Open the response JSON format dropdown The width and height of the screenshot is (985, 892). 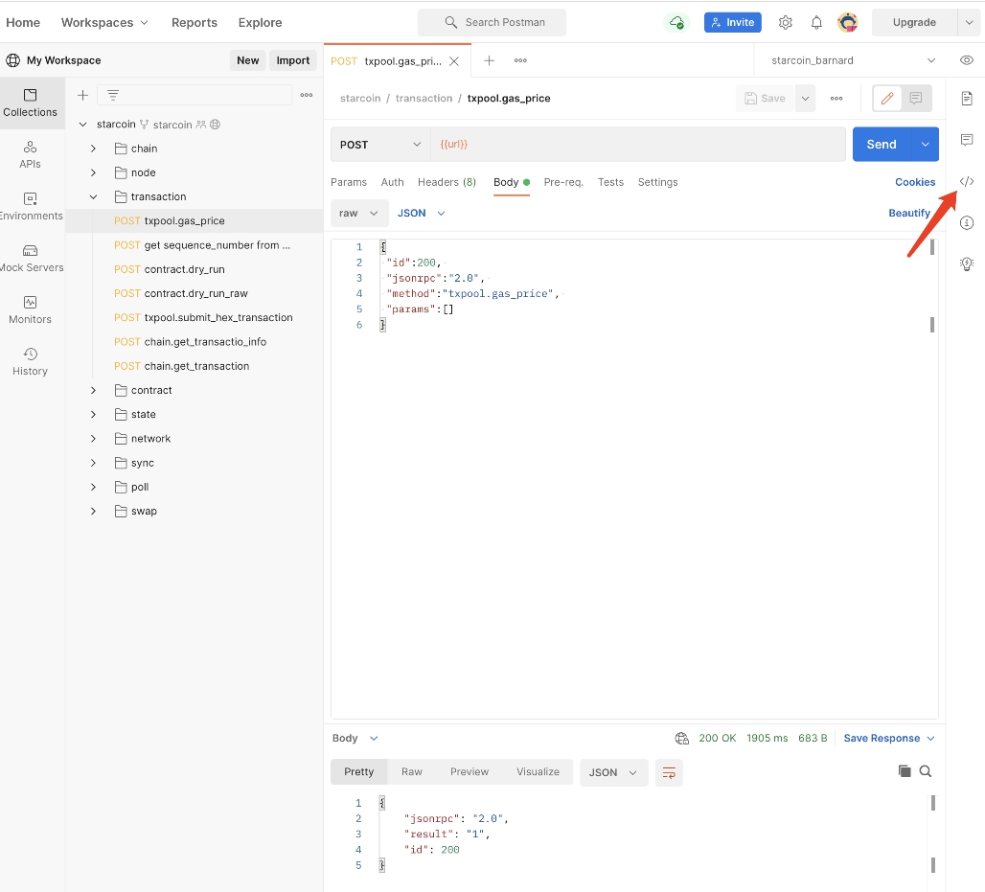click(x=612, y=772)
